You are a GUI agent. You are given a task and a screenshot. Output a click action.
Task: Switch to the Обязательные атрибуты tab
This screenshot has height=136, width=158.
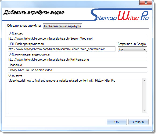(x=24, y=26)
